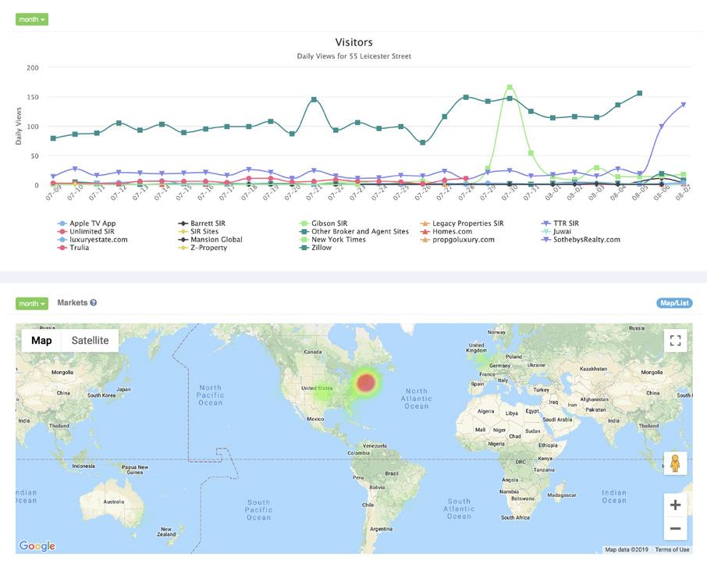Click the Google logo on the map
The width and height of the screenshot is (707, 568).
pos(37,546)
